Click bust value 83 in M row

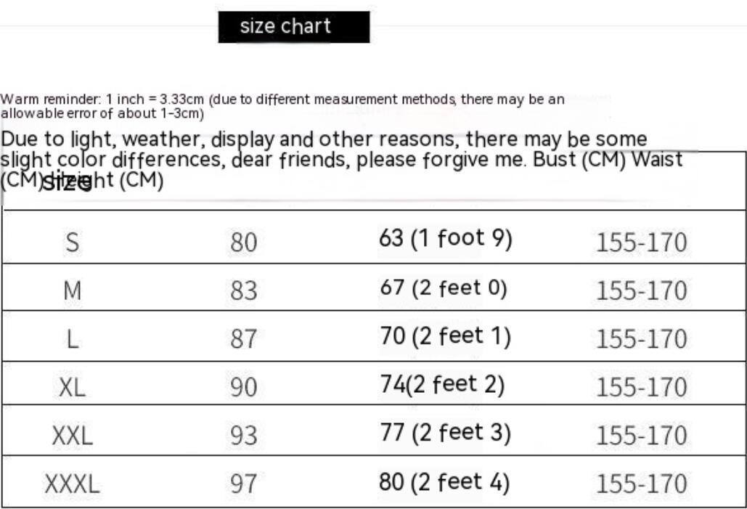pyautogui.click(x=244, y=291)
